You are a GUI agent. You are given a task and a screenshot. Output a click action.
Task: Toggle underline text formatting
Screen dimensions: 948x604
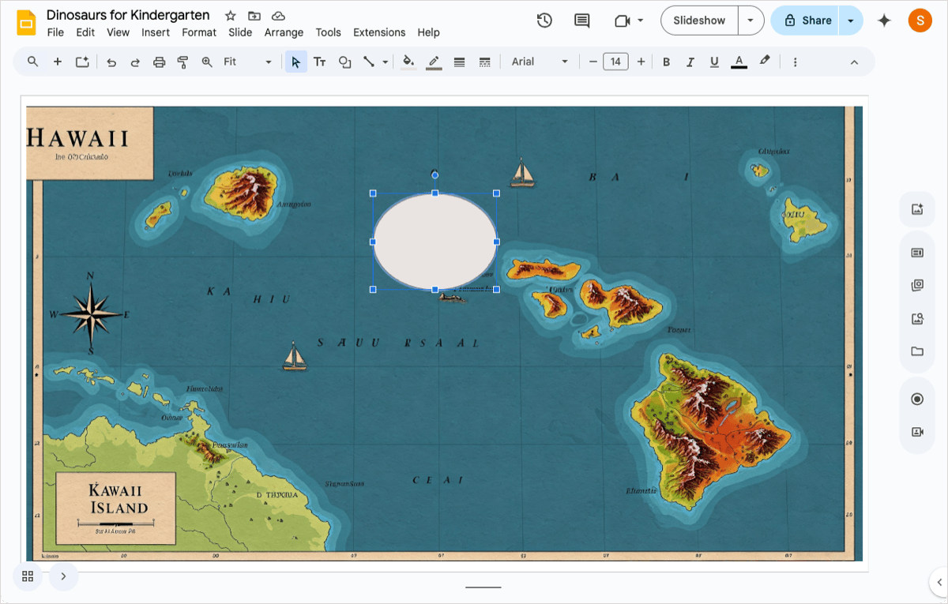pos(714,62)
